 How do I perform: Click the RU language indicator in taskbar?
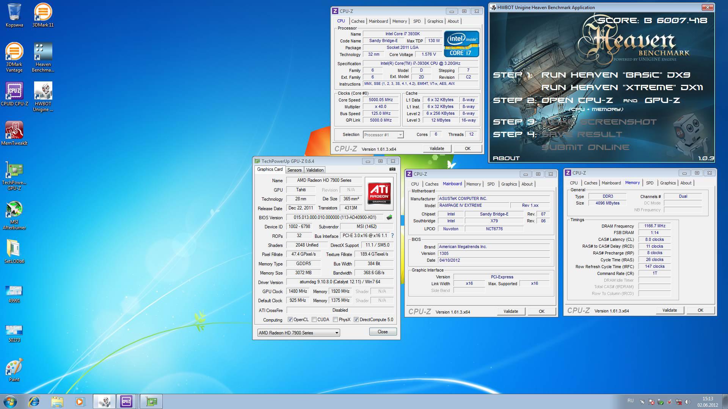(x=630, y=400)
